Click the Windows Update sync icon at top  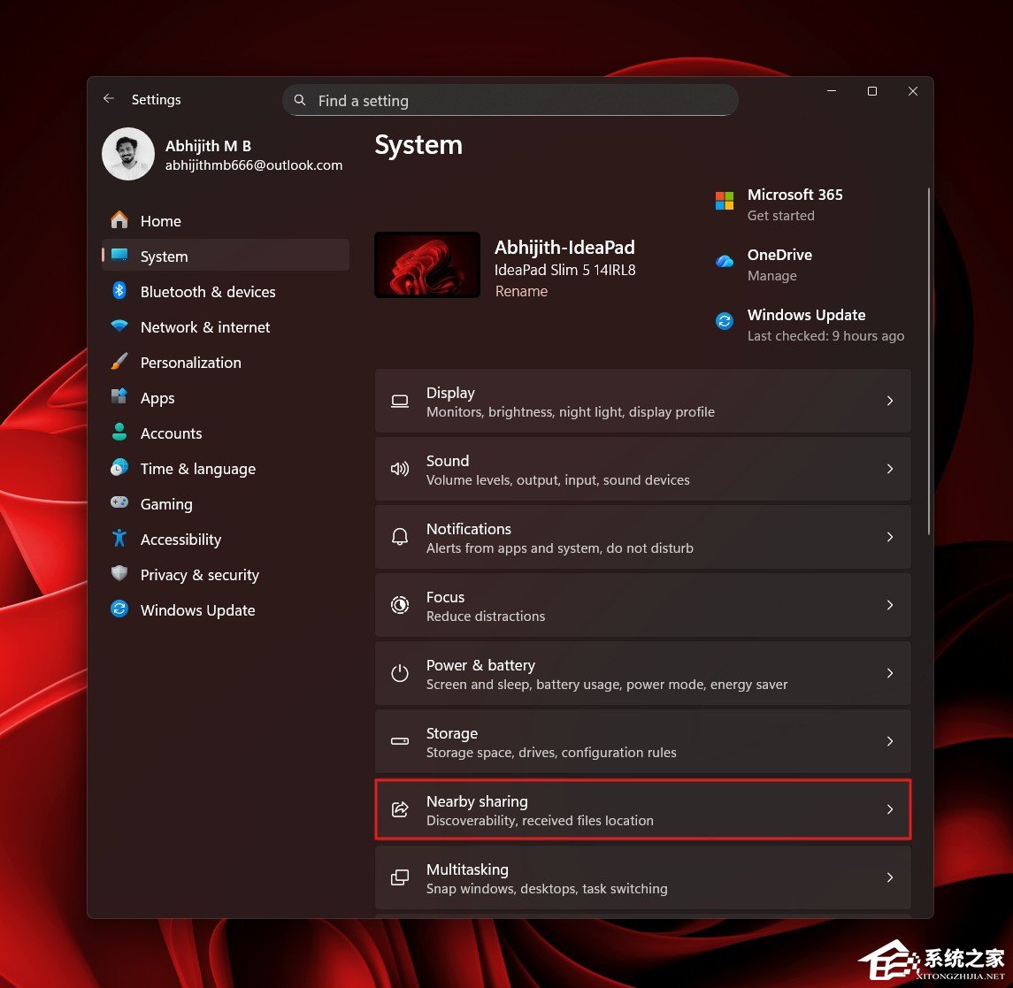coord(725,321)
